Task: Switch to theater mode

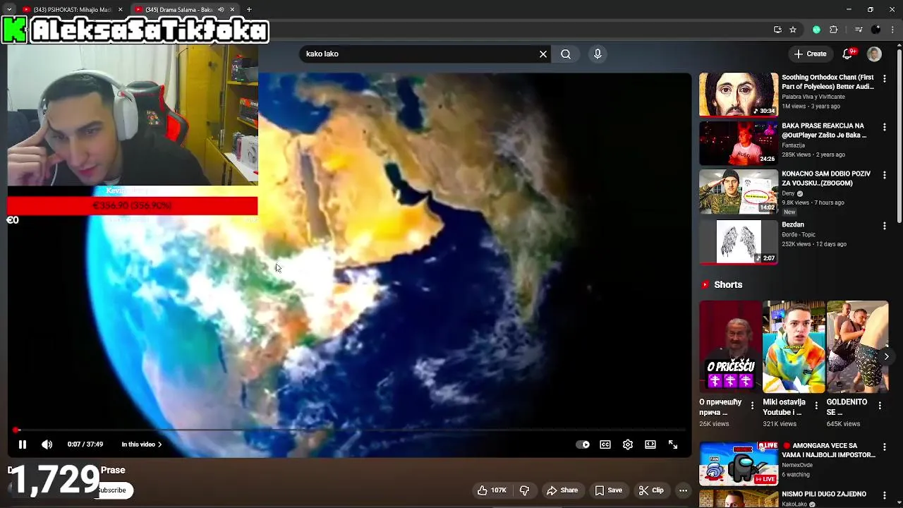Action: (x=650, y=445)
